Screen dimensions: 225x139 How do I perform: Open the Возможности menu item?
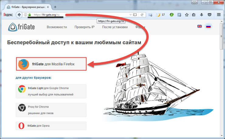pos(57,27)
